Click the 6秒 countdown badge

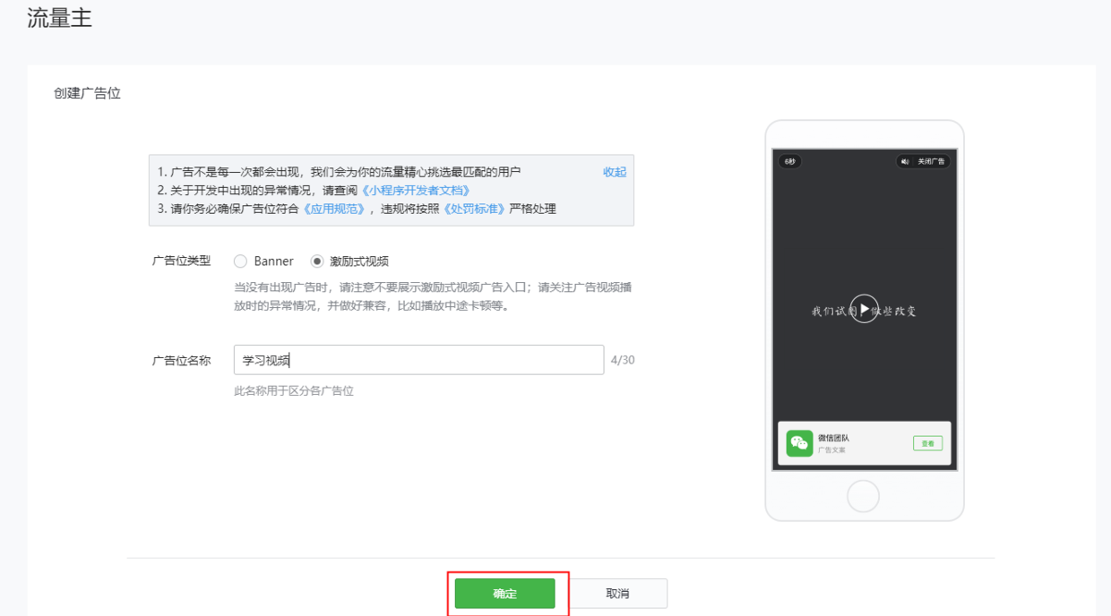pos(789,161)
